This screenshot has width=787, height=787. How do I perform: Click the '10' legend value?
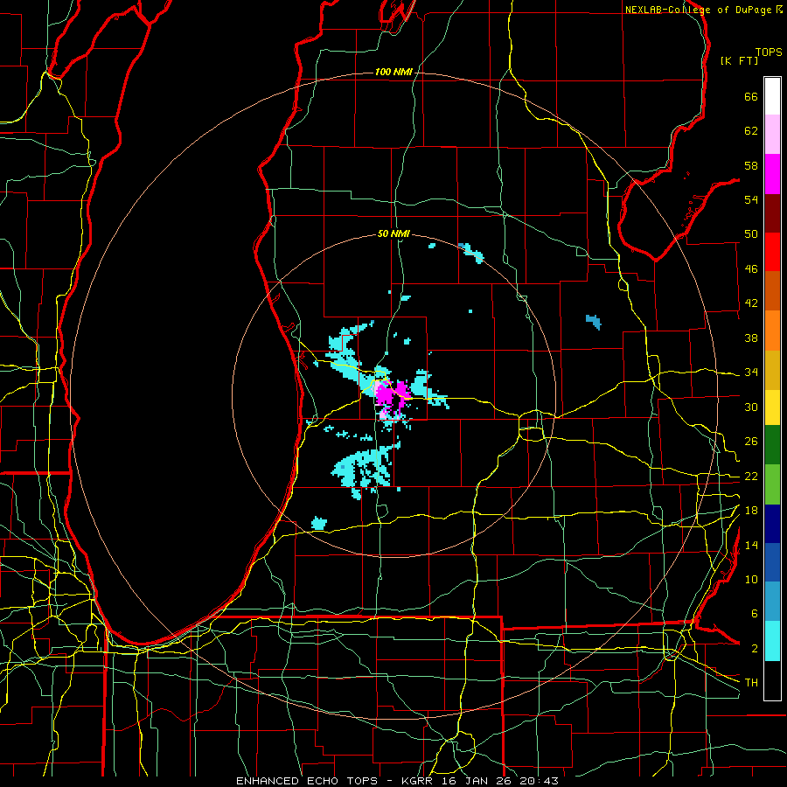tap(751, 579)
